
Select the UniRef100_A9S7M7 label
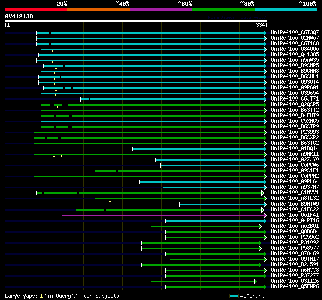(x=295, y=187)
